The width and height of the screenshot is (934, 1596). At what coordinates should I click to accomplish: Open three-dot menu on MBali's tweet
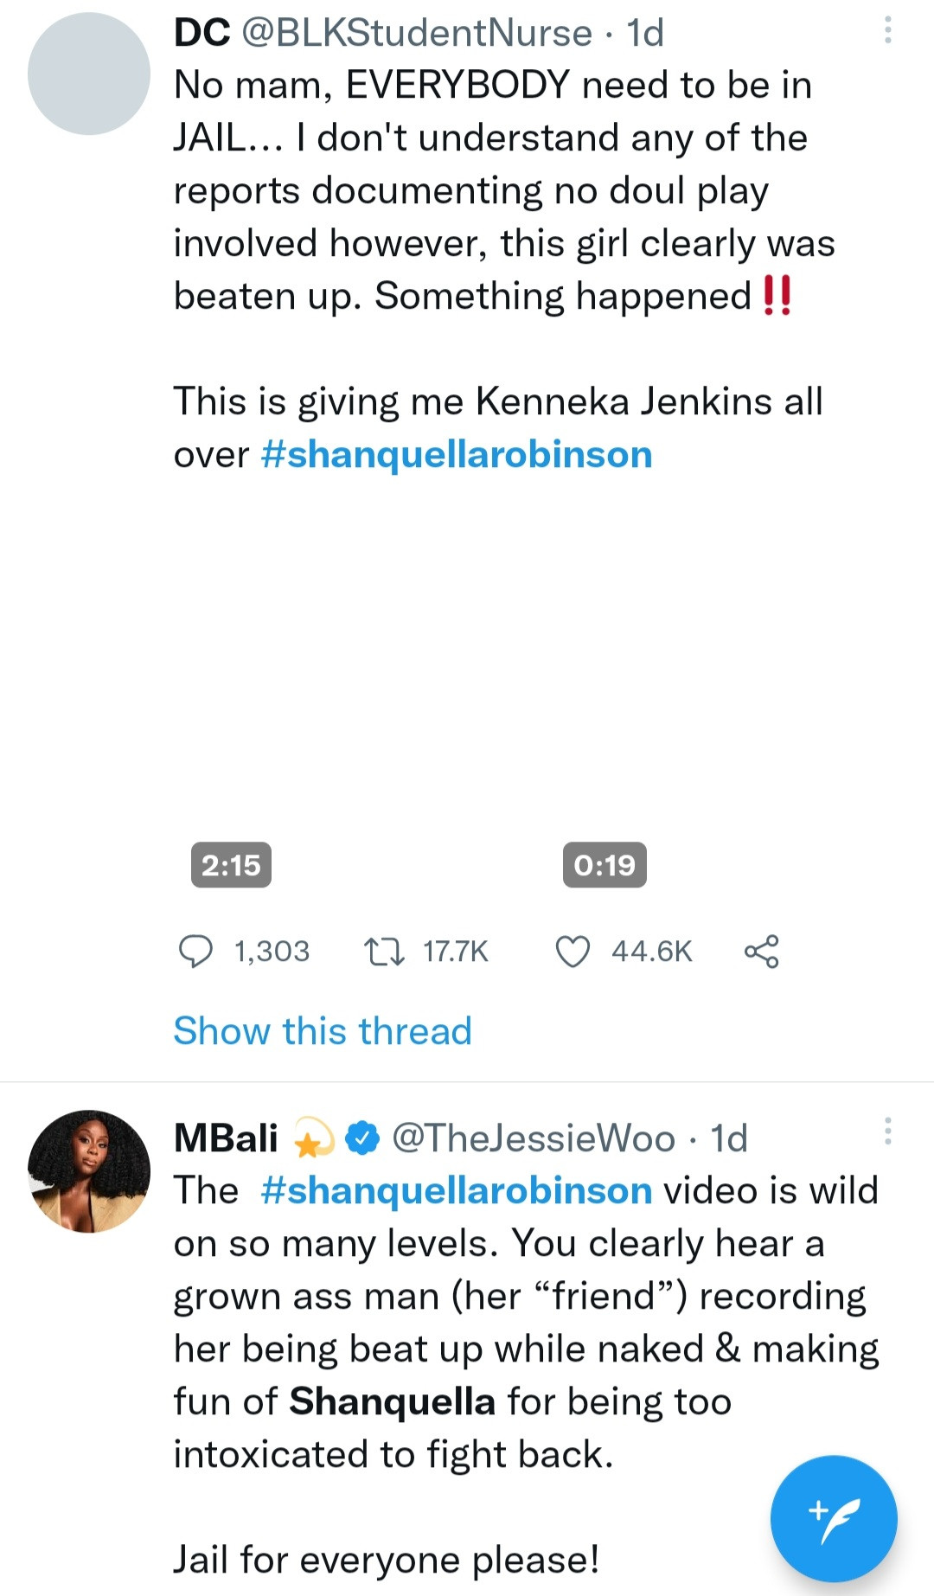coord(887,1131)
